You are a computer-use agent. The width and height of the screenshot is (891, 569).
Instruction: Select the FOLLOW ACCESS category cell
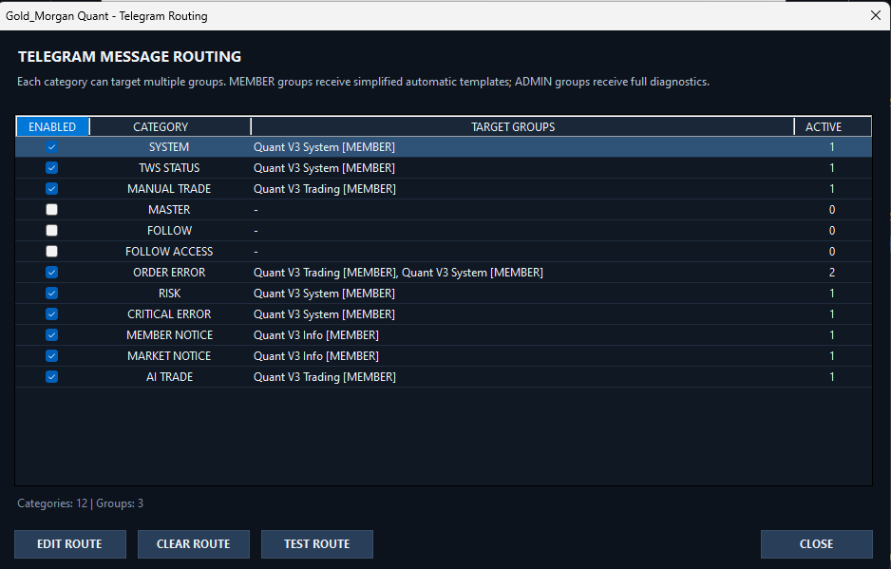pyautogui.click(x=169, y=251)
